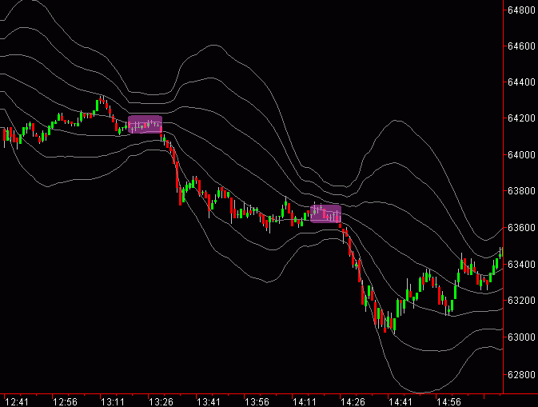The width and height of the screenshot is (538, 407).
Task: Click the 14:56 time axis label
Action: click(448, 401)
